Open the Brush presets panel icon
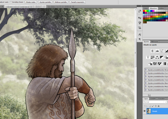 [140, 18]
